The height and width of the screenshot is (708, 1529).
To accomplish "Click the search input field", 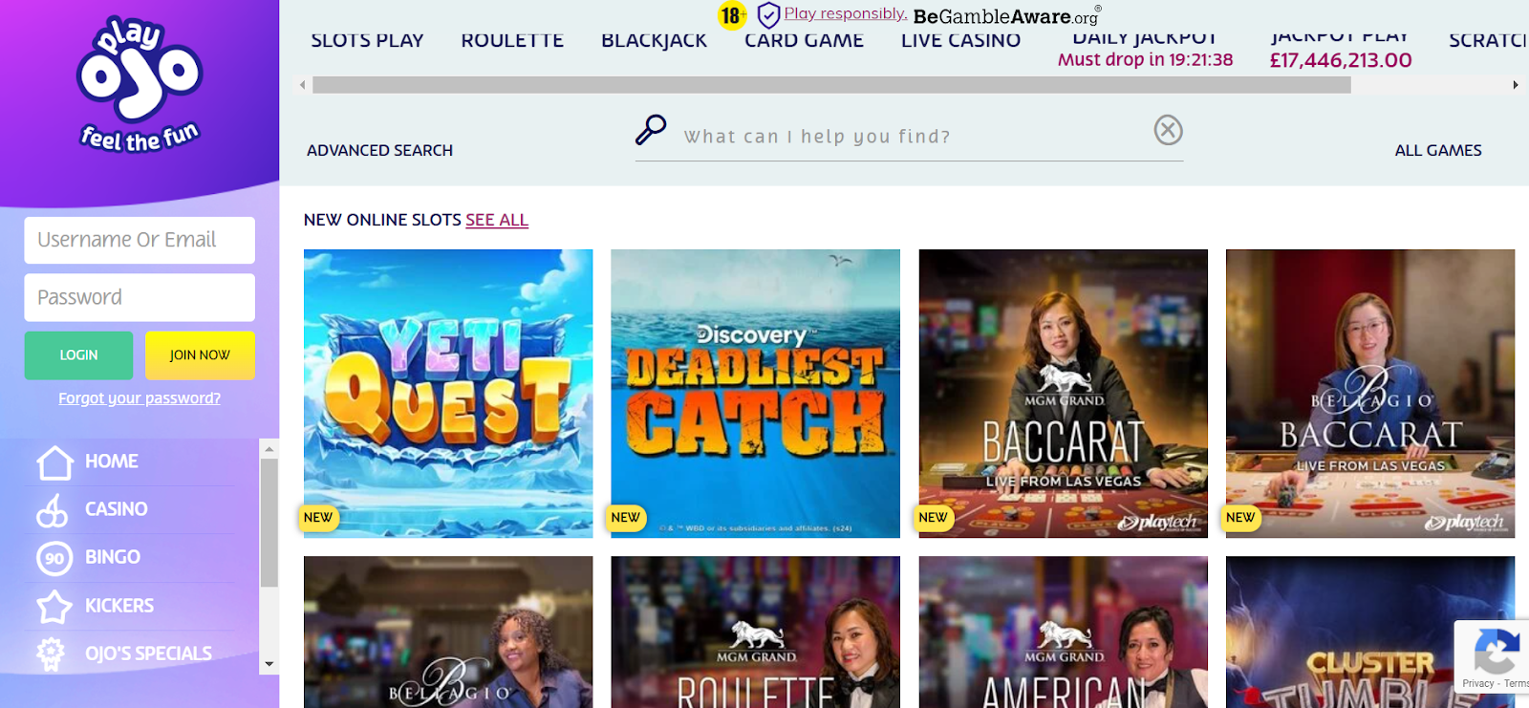I will (x=908, y=137).
